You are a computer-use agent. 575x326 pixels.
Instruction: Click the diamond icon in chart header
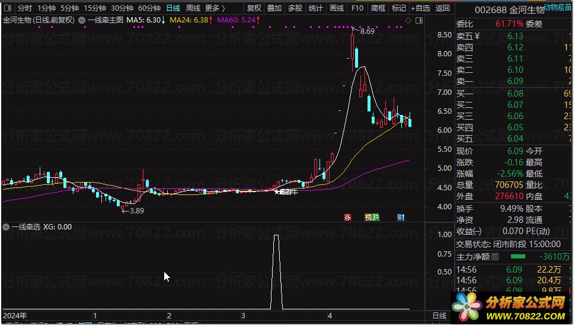click(x=408, y=21)
